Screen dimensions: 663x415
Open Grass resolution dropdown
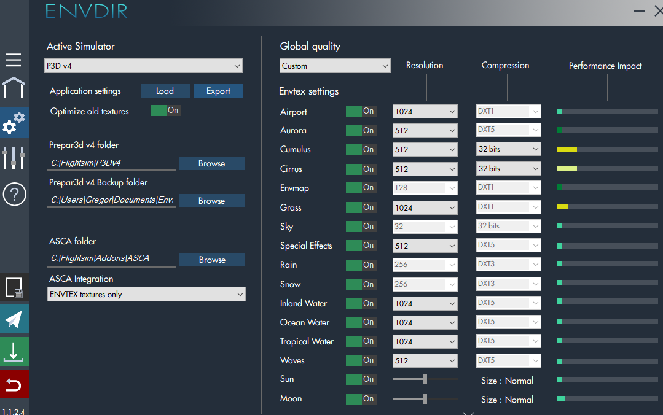pyautogui.click(x=425, y=208)
